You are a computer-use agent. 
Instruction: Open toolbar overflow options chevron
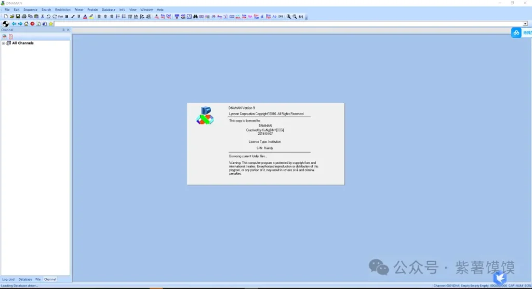[x=307, y=17]
